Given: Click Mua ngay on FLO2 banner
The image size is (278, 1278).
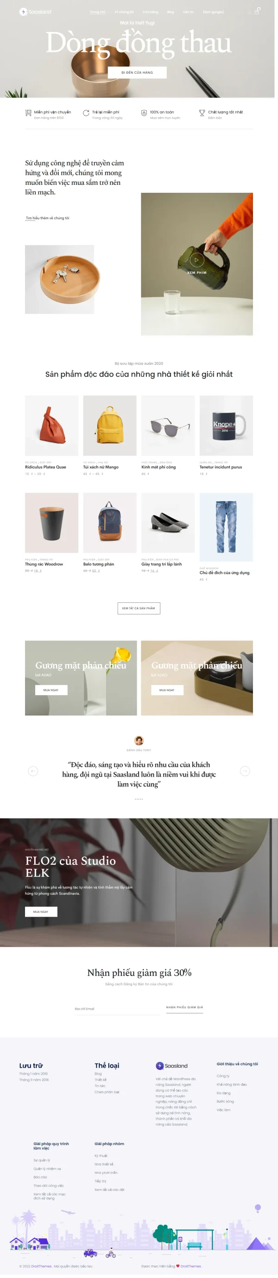Looking at the screenshot, I should pyautogui.click(x=41, y=912).
